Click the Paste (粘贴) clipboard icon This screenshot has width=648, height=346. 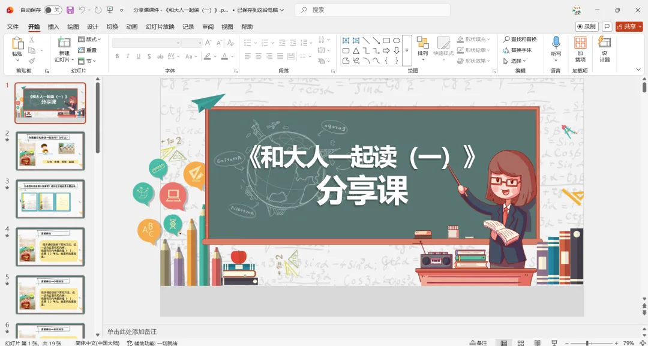(x=18, y=43)
